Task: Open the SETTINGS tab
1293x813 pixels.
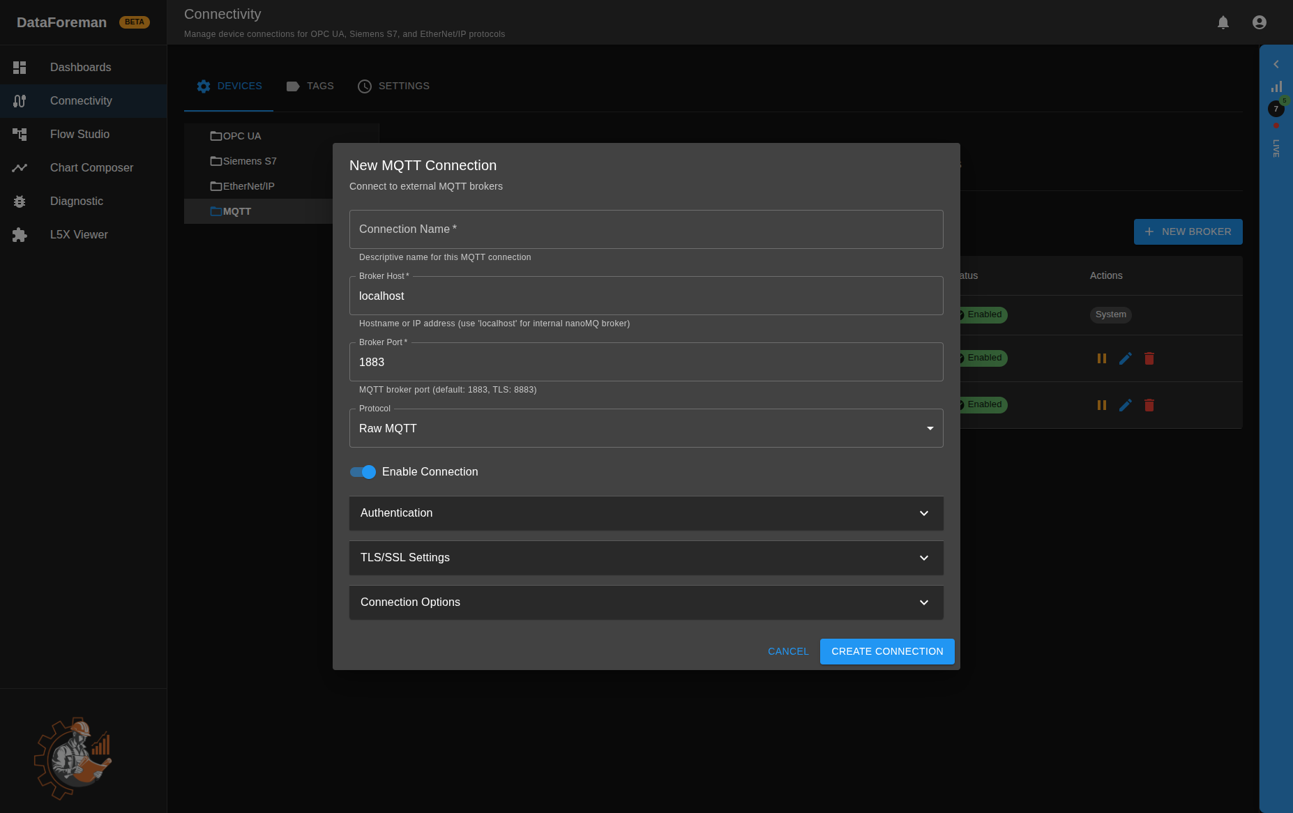Action: click(x=393, y=86)
